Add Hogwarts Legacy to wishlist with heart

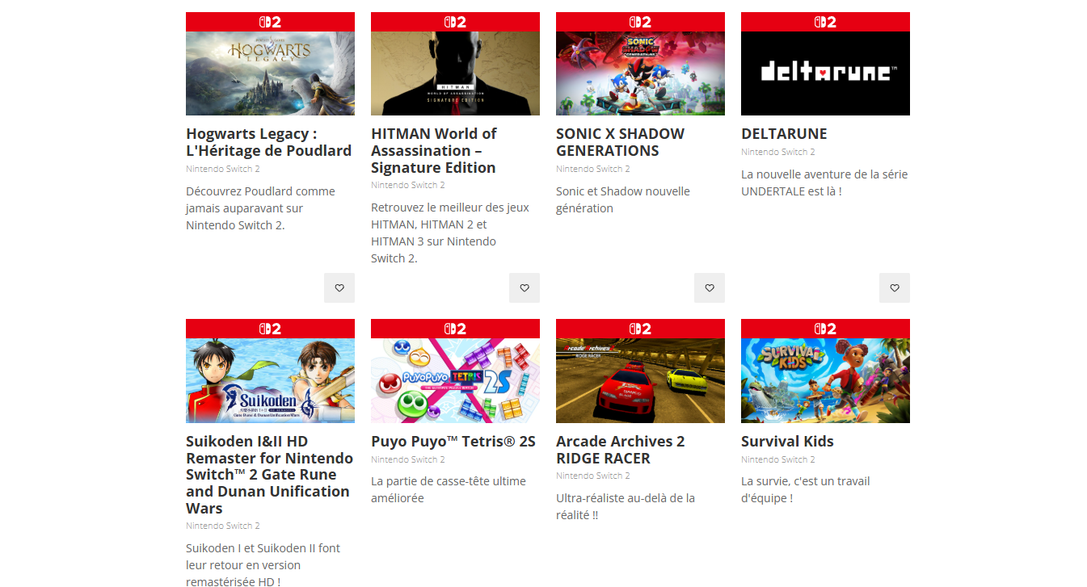pos(339,288)
